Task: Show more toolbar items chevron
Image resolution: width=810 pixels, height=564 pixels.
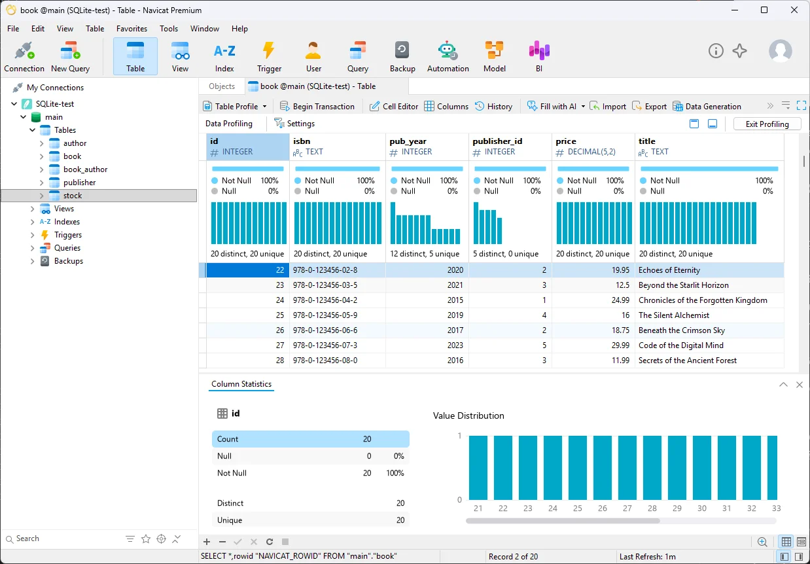Action: click(770, 105)
